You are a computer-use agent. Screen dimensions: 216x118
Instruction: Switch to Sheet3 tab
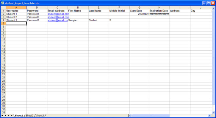click(40, 116)
